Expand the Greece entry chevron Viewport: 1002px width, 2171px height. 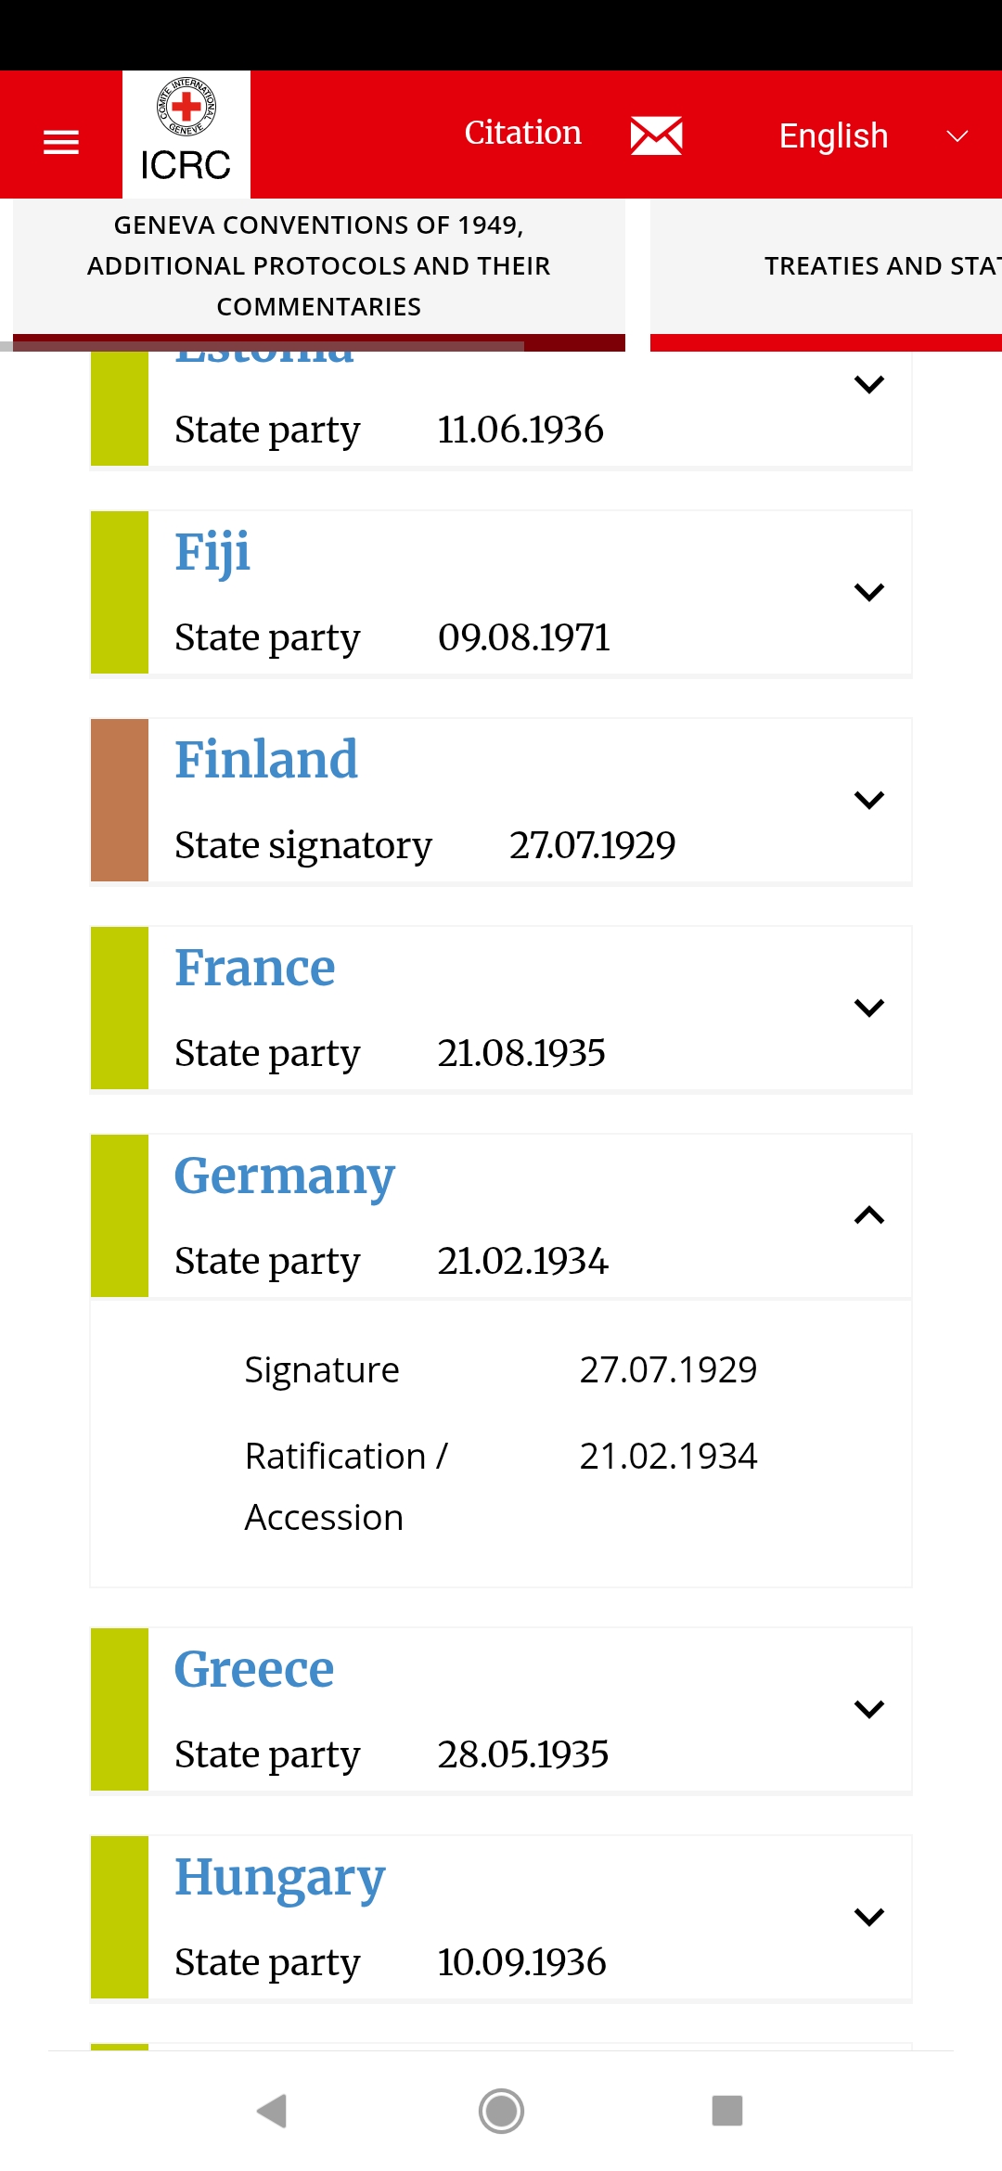[x=868, y=1709]
